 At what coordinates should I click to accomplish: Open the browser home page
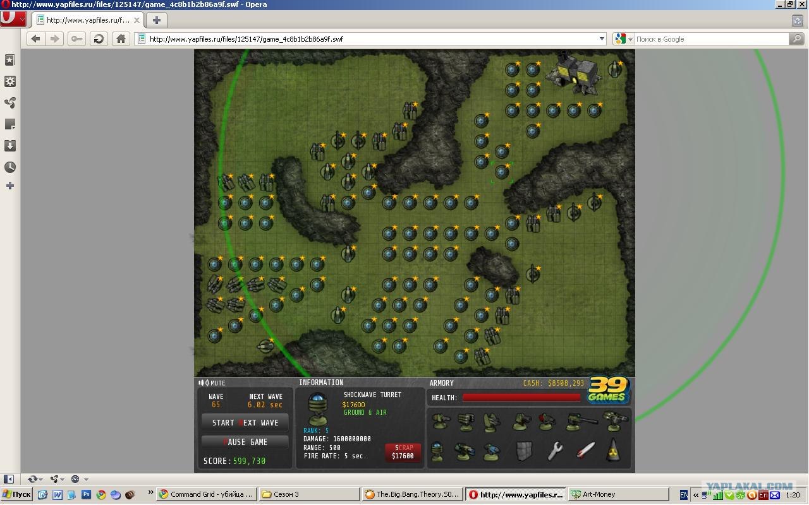point(121,39)
